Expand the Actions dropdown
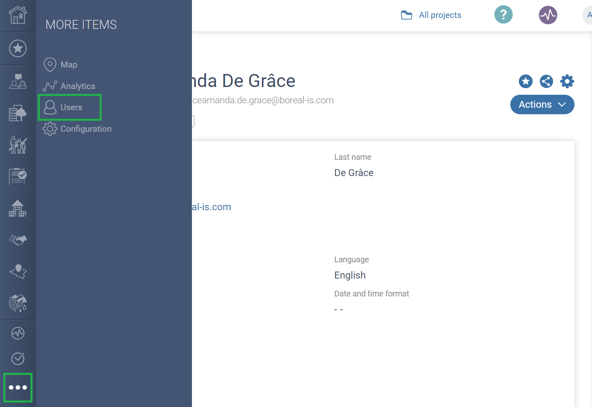Screen dimensions: 592x407 coord(542,104)
